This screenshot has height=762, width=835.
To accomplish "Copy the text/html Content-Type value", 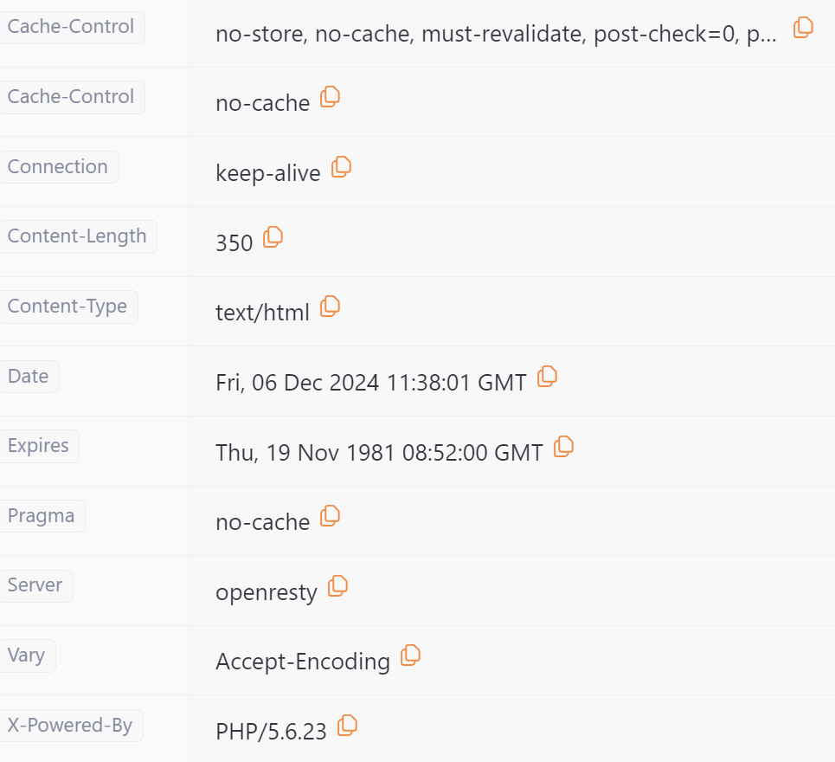I will point(330,307).
